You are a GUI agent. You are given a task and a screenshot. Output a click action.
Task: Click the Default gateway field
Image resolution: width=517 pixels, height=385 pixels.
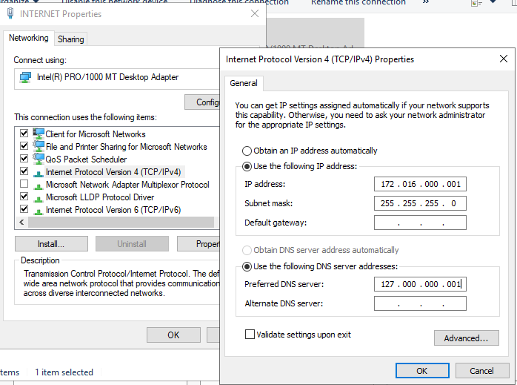click(420, 223)
